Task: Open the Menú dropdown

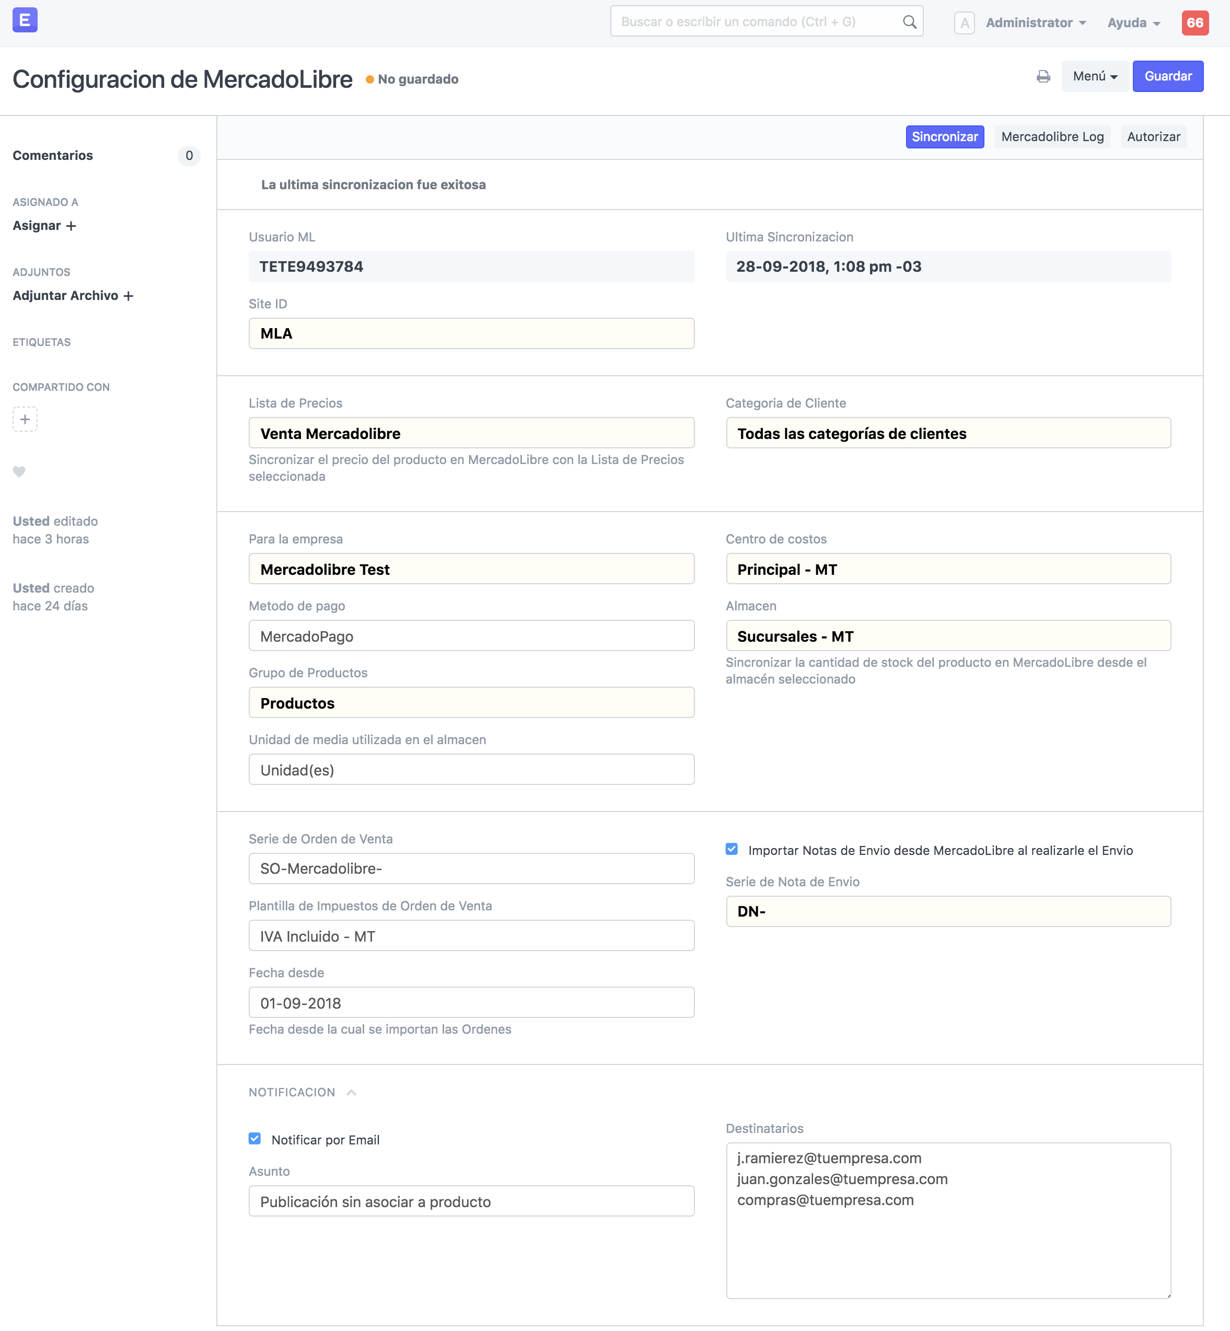Action: (1095, 76)
